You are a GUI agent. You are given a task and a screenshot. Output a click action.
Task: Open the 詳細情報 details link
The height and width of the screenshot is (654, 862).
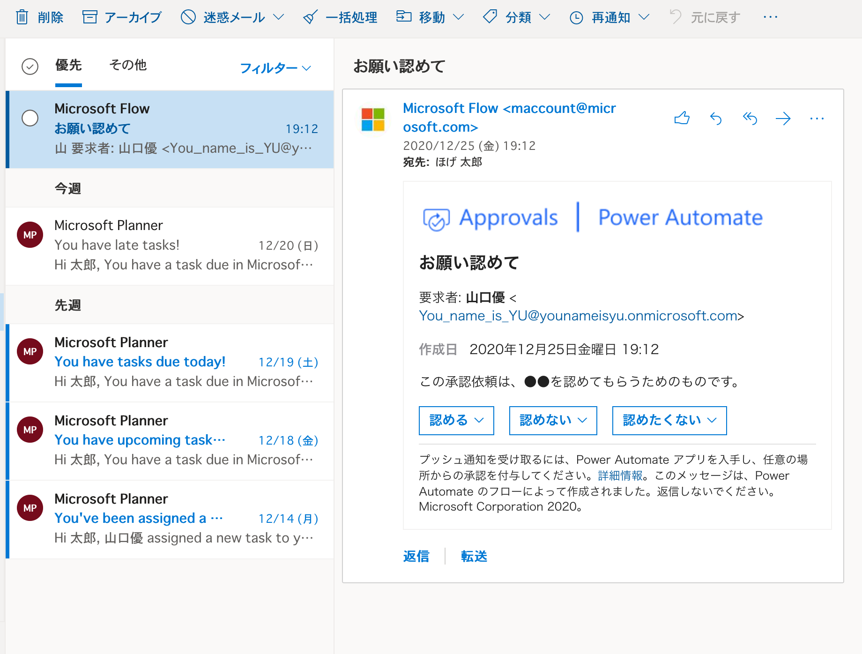click(x=620, y=476)
